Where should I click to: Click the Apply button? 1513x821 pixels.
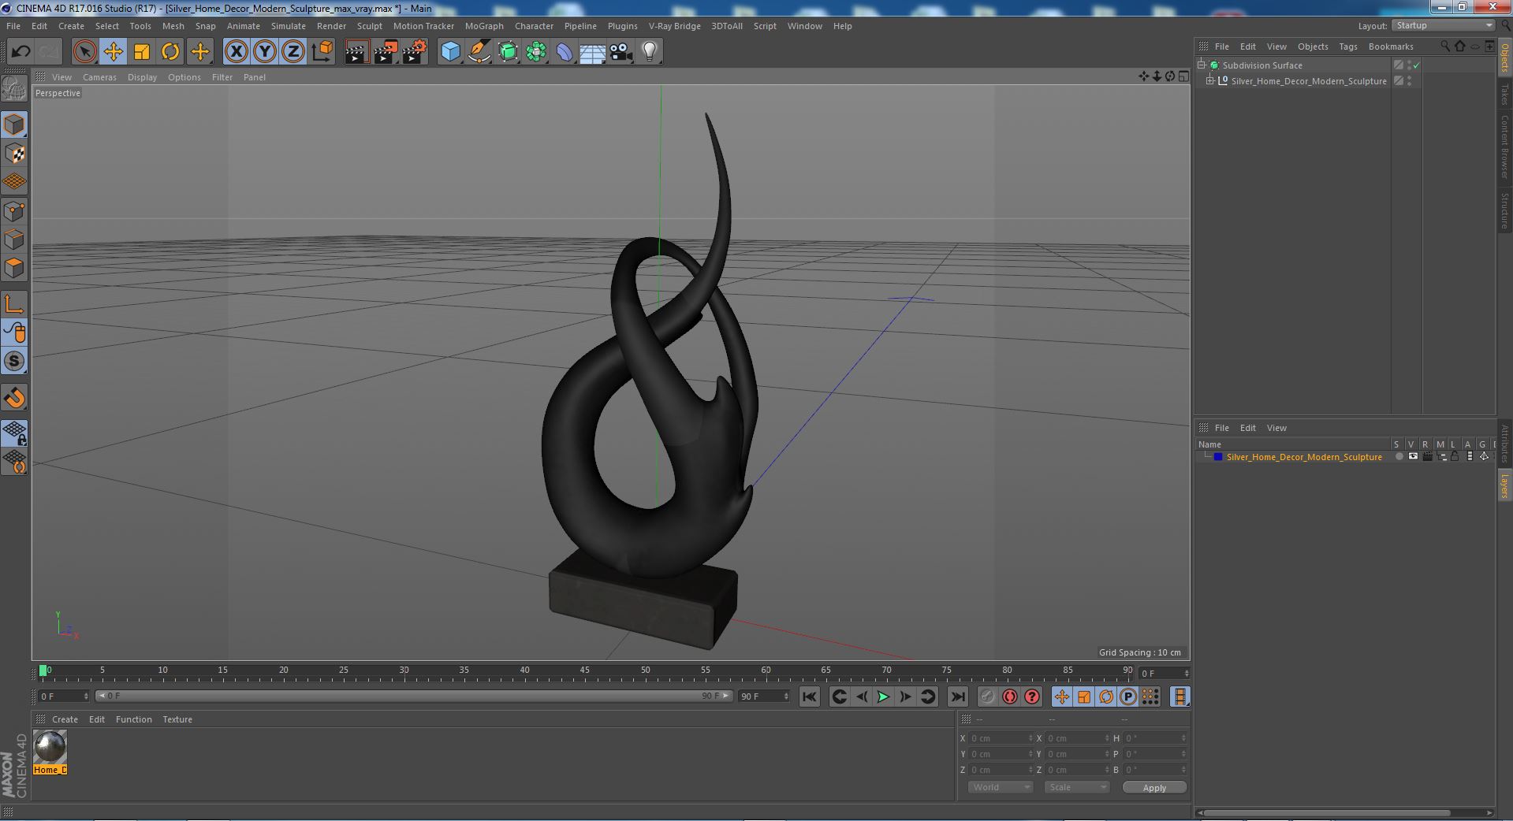[1154, 787]
